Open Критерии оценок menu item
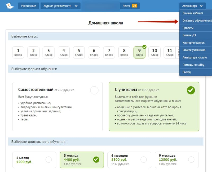212x172 pixels. (x=196, y=43)
